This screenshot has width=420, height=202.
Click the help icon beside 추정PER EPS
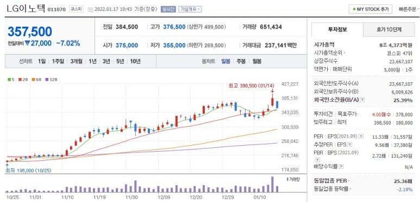click(x=349, y=145)
